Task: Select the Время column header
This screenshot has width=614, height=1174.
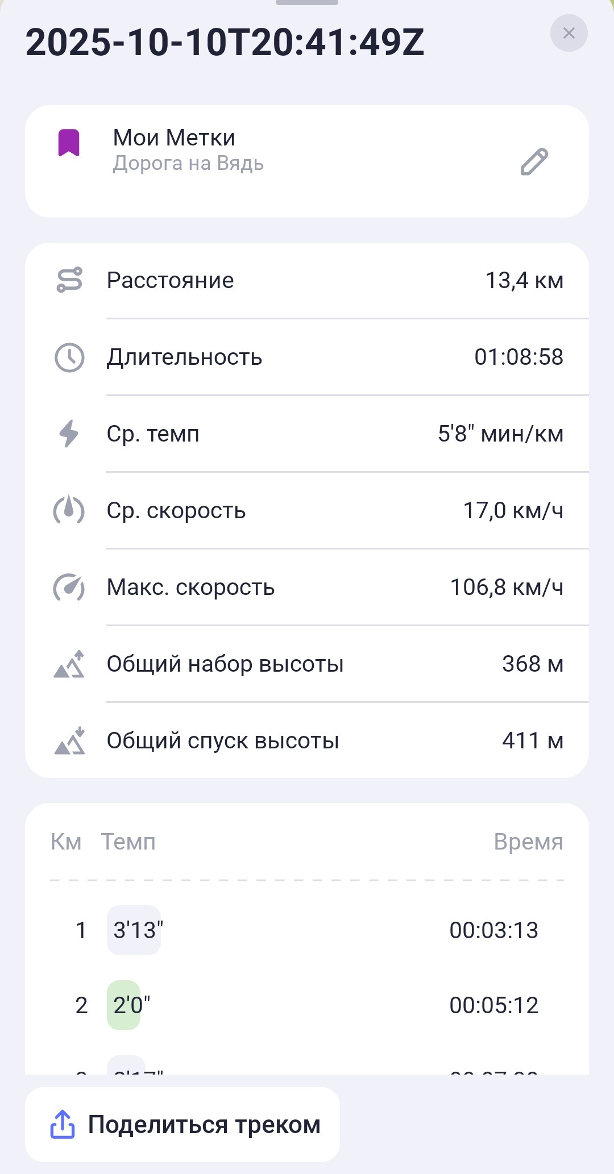Action: [x=528, y=842]
